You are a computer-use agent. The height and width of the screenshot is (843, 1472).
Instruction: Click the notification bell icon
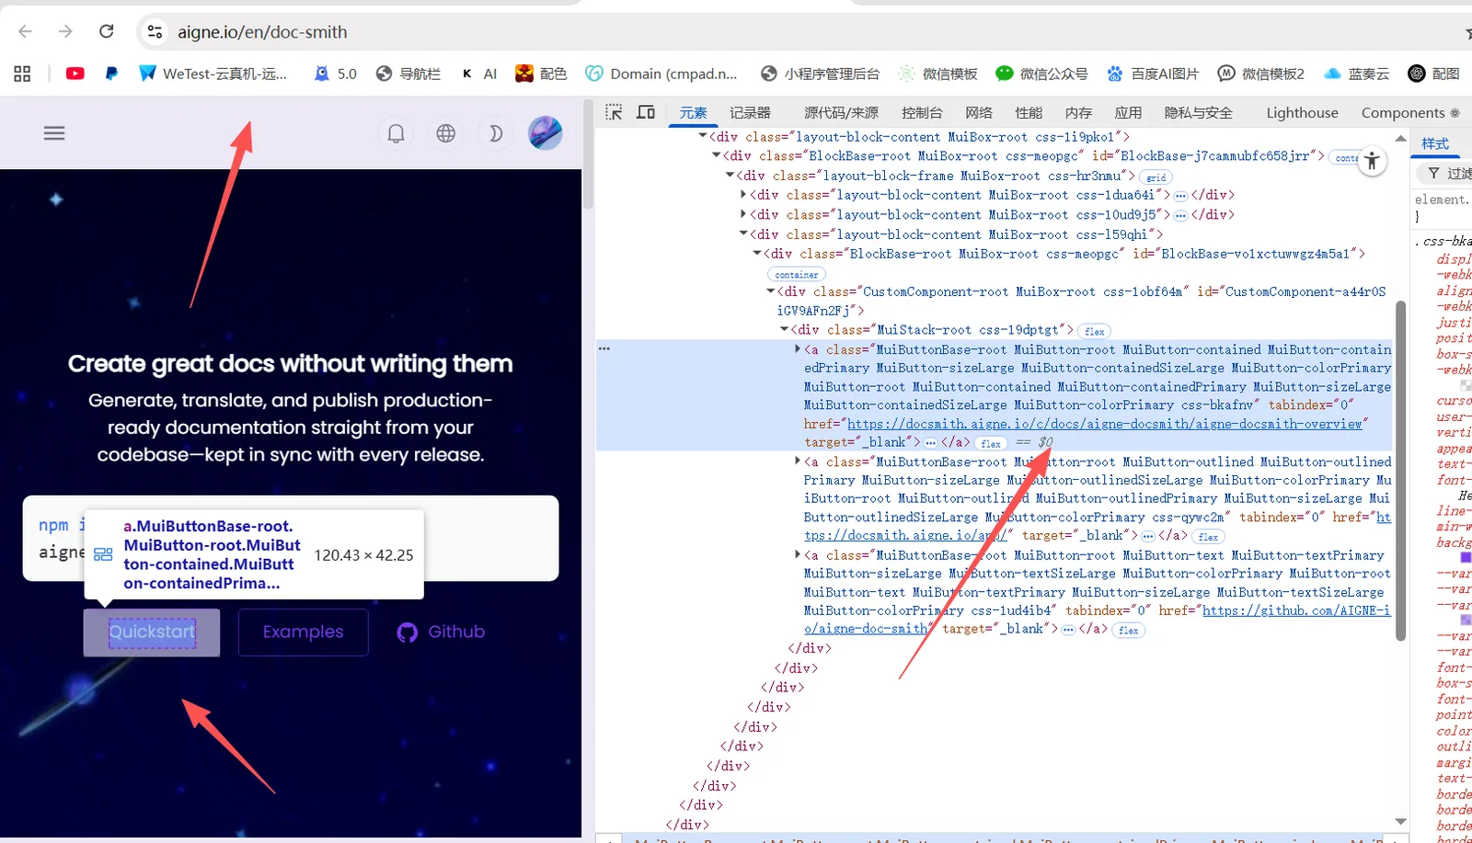coord(396,133)
